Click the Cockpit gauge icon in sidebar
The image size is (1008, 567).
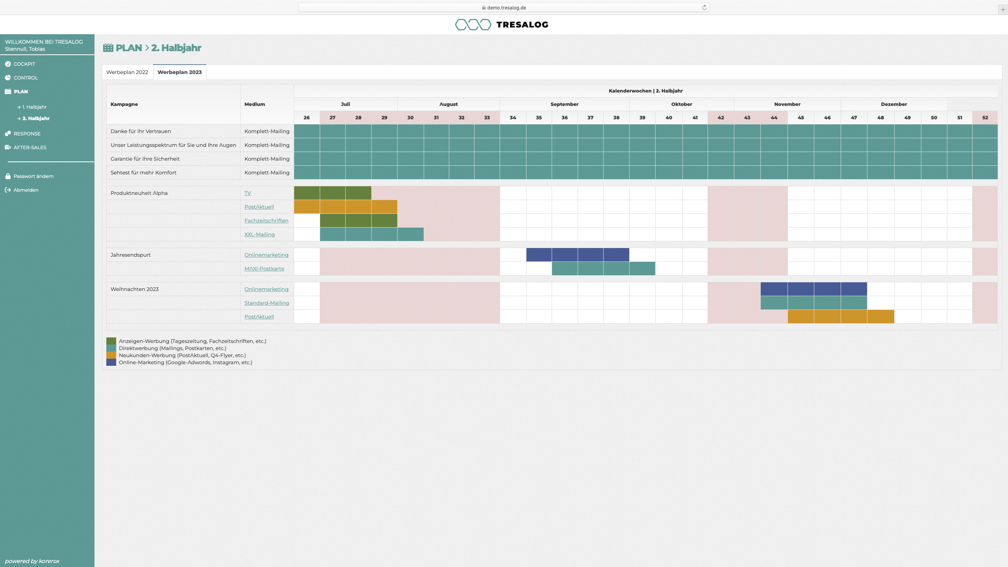(8, 64)
